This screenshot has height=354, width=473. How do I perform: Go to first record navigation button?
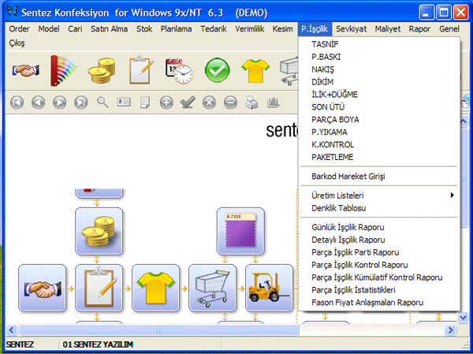[x=17, y=102]
